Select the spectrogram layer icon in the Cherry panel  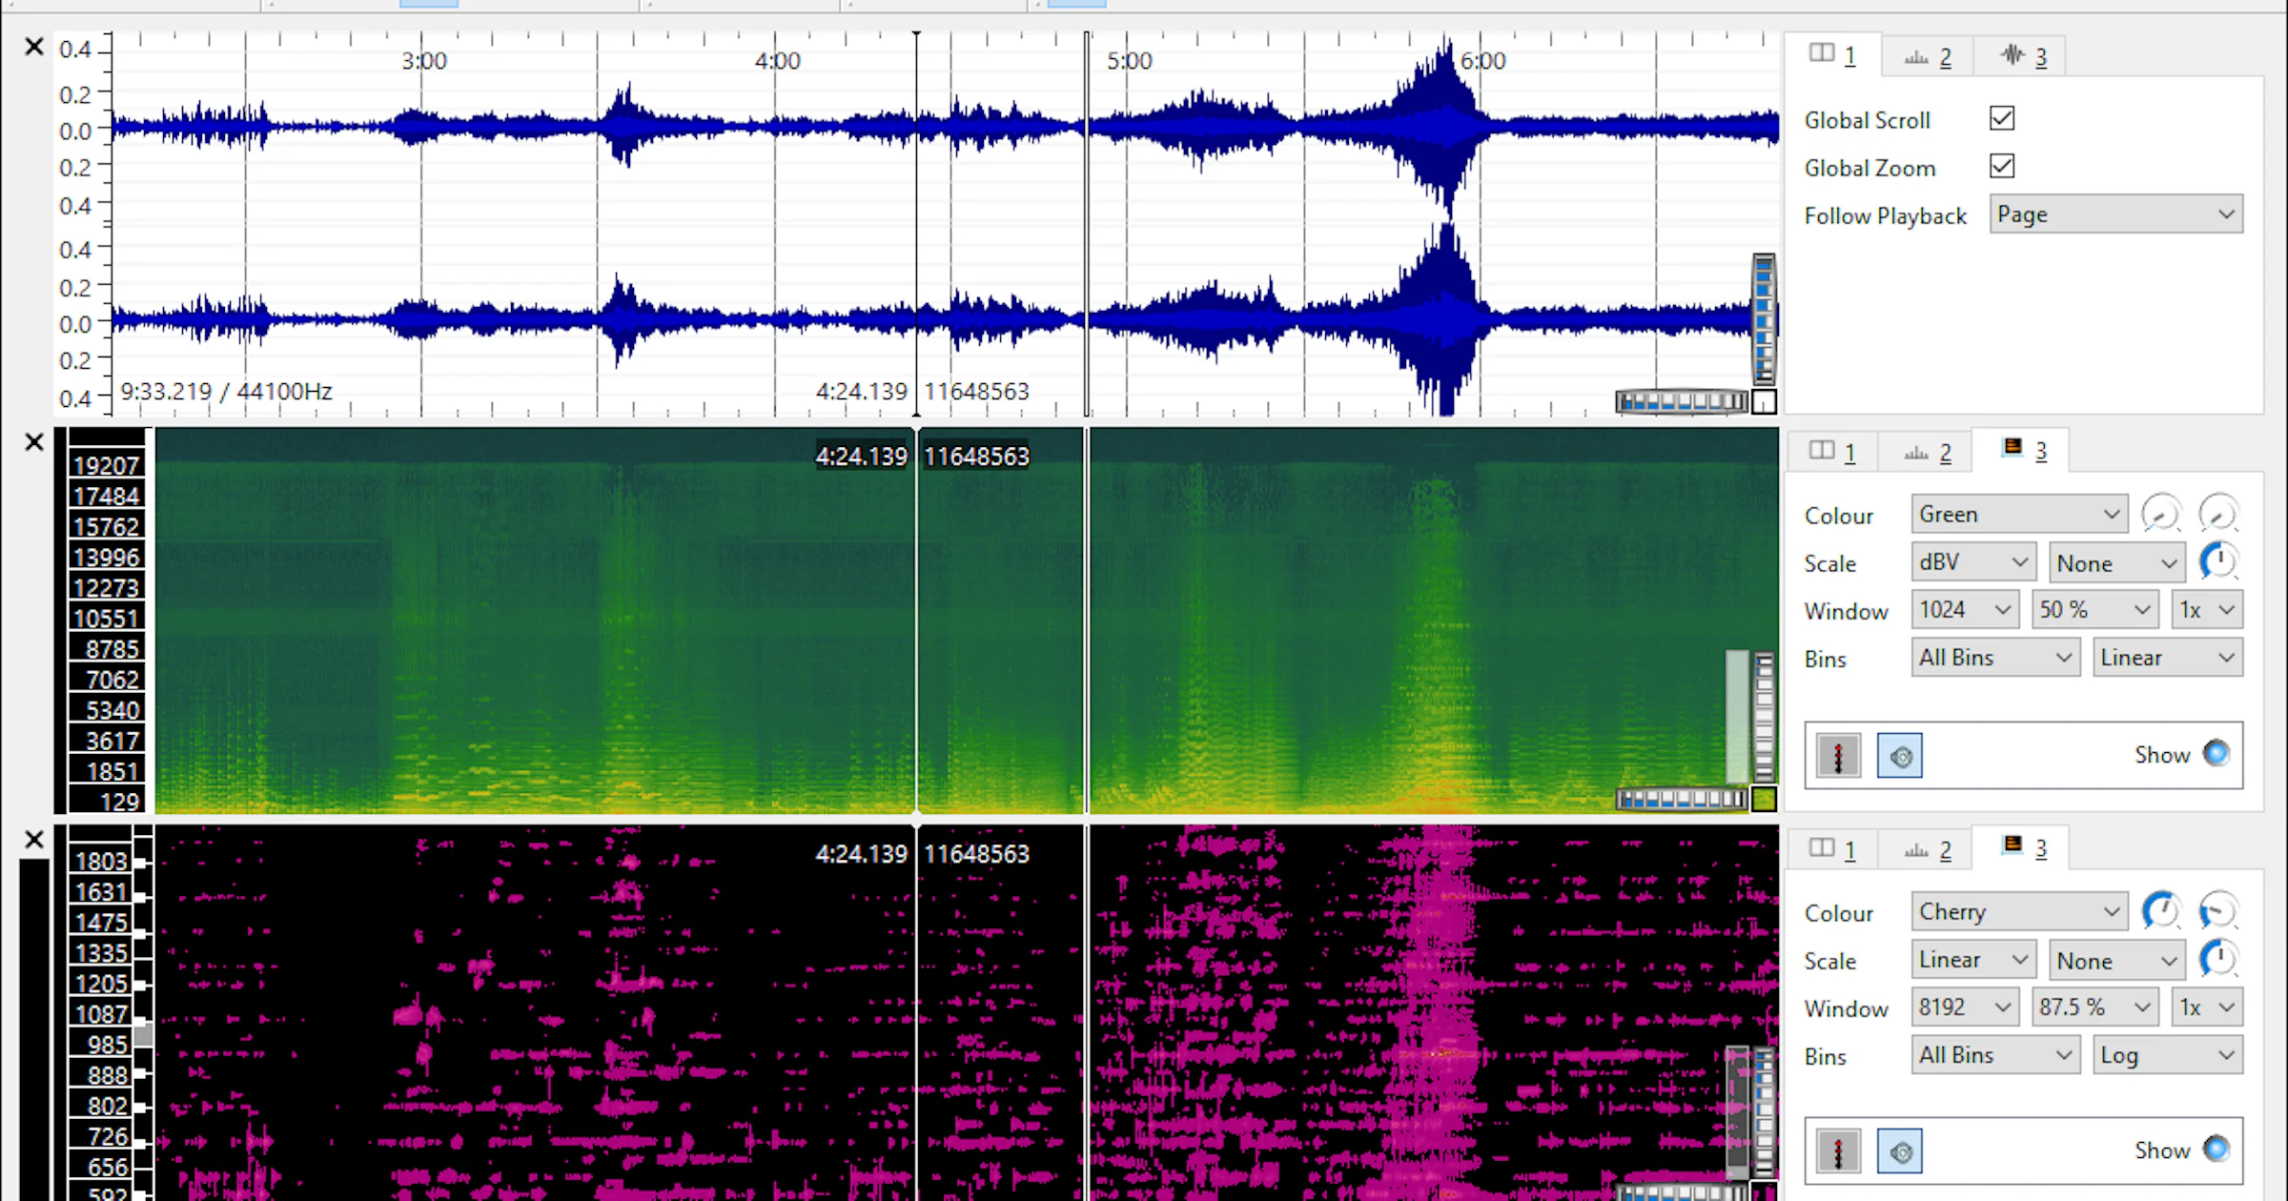coord(1900,1151)
